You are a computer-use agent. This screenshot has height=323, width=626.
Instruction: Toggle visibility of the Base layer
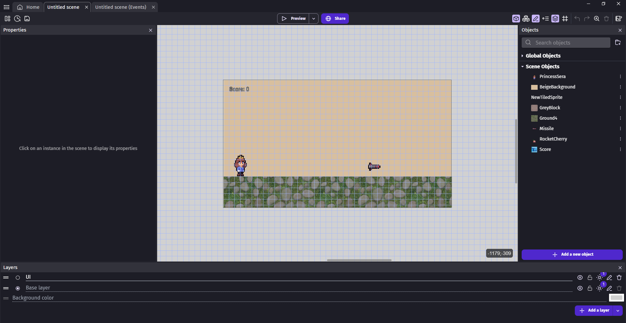pyautogui.click(x=580, y=288)
